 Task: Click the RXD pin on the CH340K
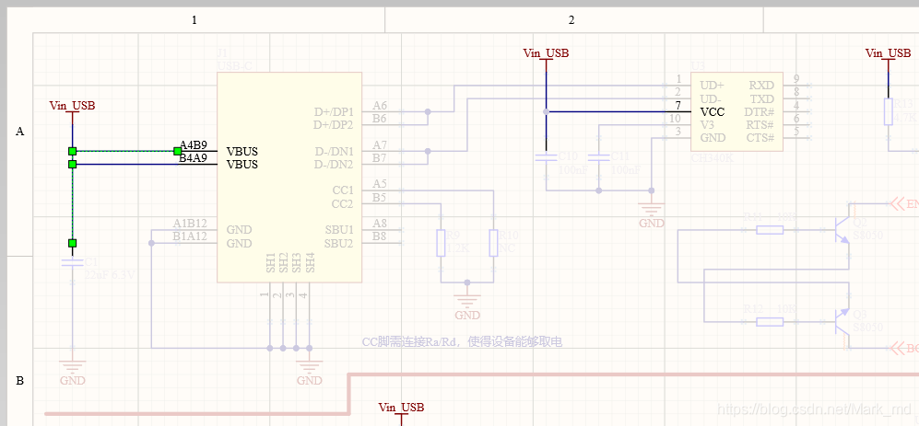761,86
